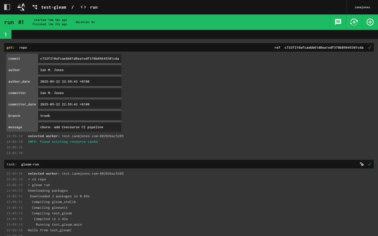Image resolution: width=378 pixels, height=236 pixels.
Task: Add a build comment with speech-bubble icon
Action: pos(338,22)
